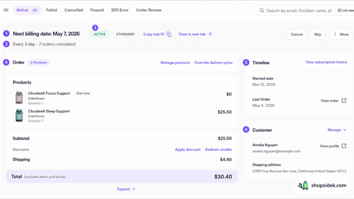Click the Active count badge 20
Viewport: 354px width, 199px height.
tap(35, 10)
